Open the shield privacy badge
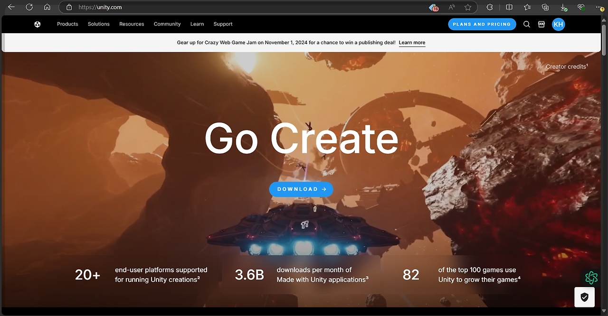The image size is (608, 316). coord(584,297)
